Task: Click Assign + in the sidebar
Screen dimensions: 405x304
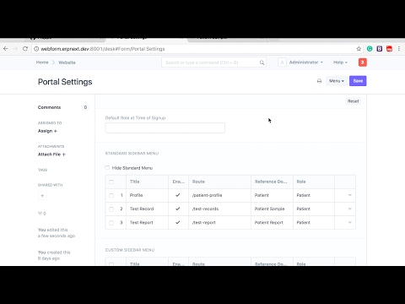Action: tap(47, 131)
